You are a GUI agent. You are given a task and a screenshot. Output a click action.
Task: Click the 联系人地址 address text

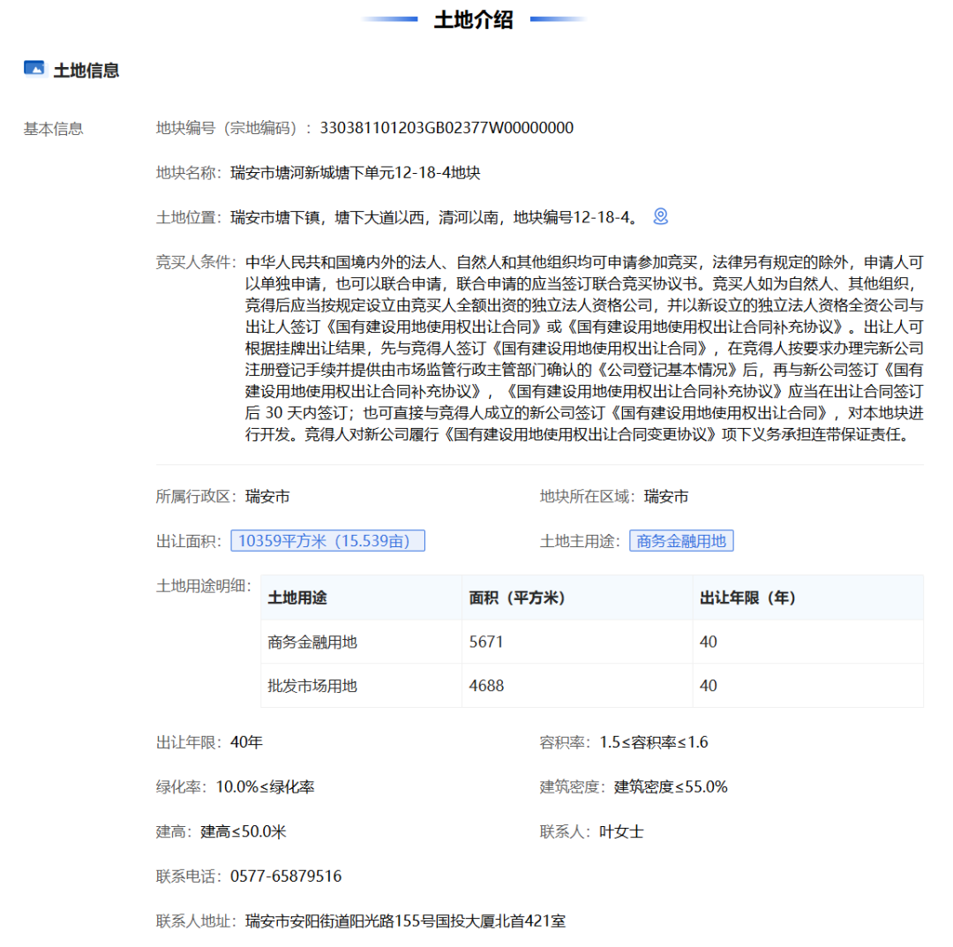coord(405,921)
